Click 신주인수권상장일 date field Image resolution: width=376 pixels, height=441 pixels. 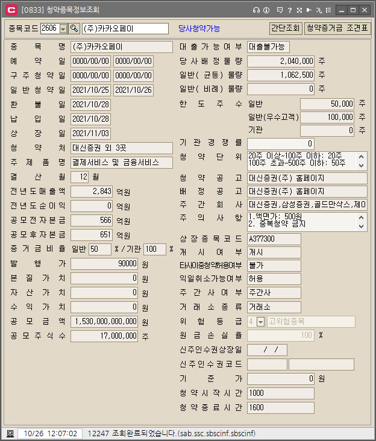267,350
